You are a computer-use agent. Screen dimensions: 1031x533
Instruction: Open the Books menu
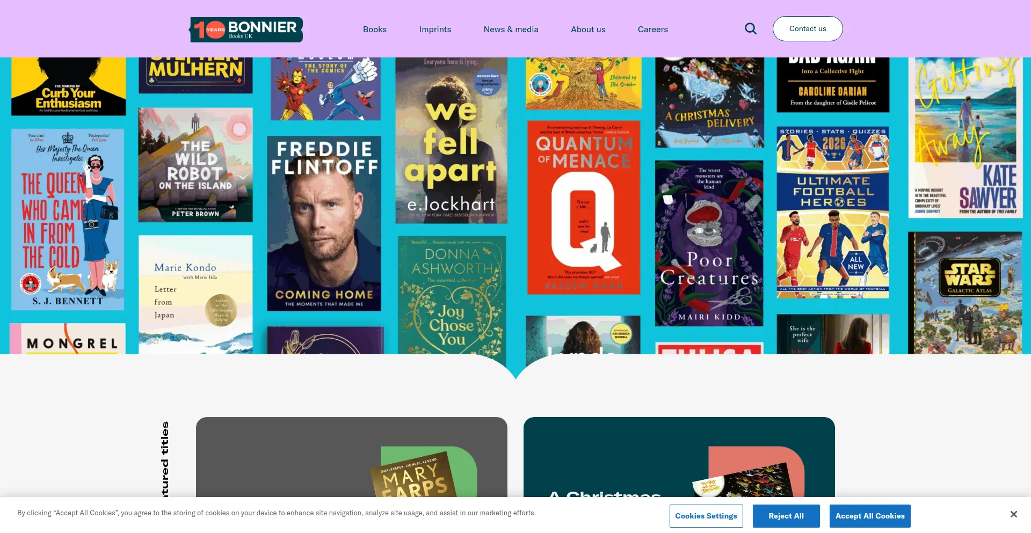click(x=375, y=30)
